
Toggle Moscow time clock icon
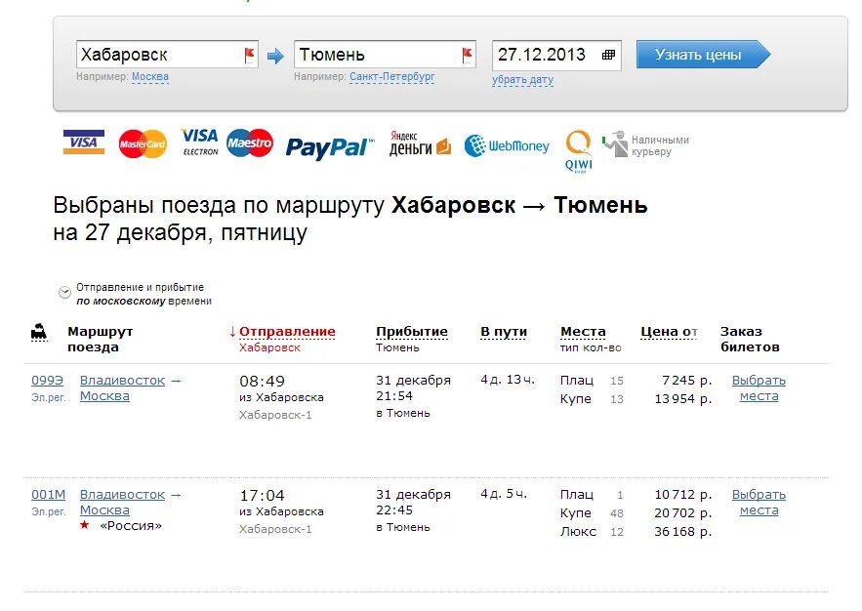pos(64,292)
